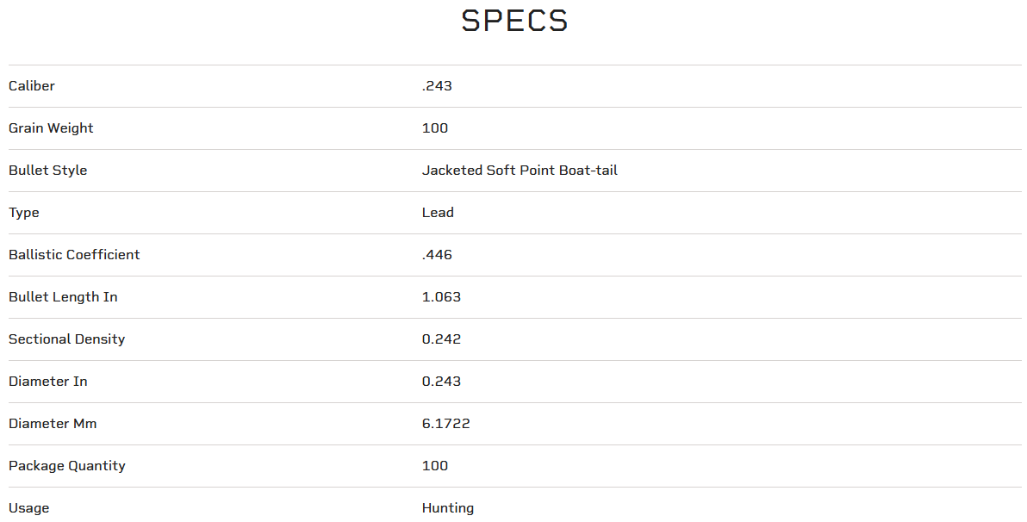Select the Lead type value
1027x522 pixels.
coord(438,213)
